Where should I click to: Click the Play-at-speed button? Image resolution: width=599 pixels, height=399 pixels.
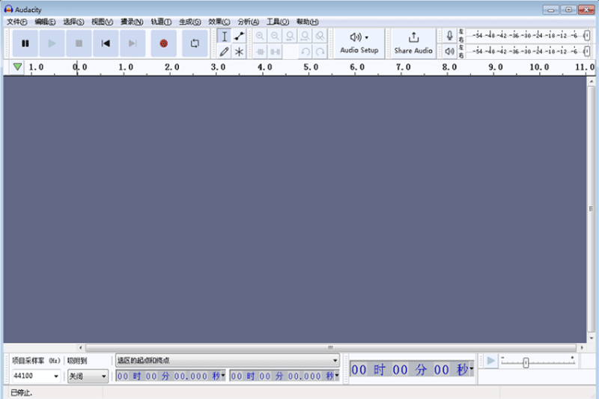tap(491, 361)
